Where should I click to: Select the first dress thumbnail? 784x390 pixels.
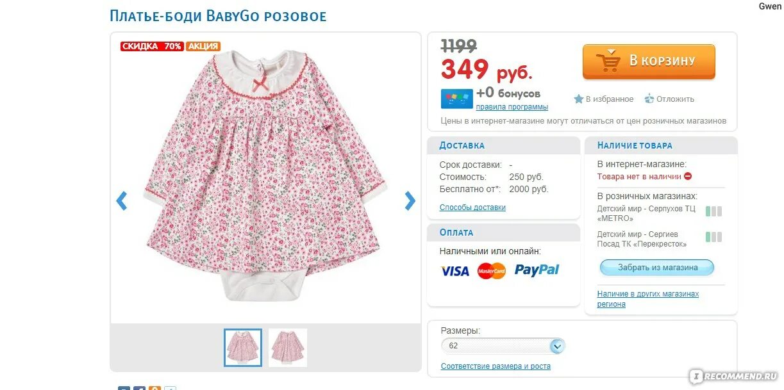[x=243, y=348]
